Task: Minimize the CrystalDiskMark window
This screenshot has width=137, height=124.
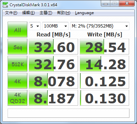Action: (106, 4)
